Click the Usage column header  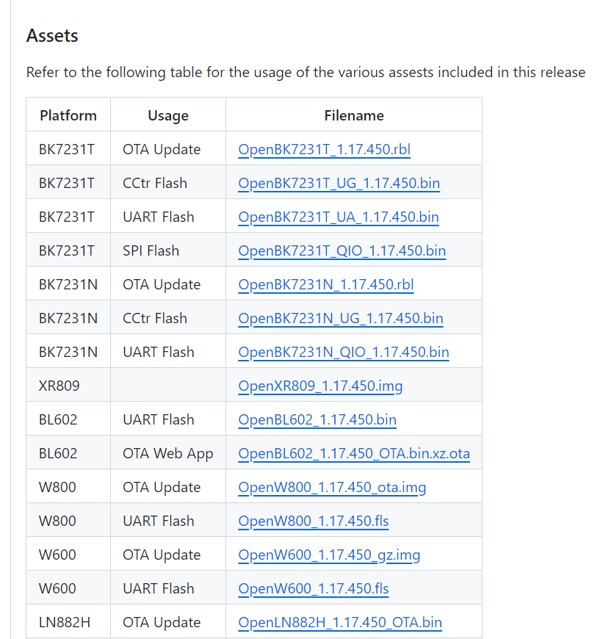[168, 116]
